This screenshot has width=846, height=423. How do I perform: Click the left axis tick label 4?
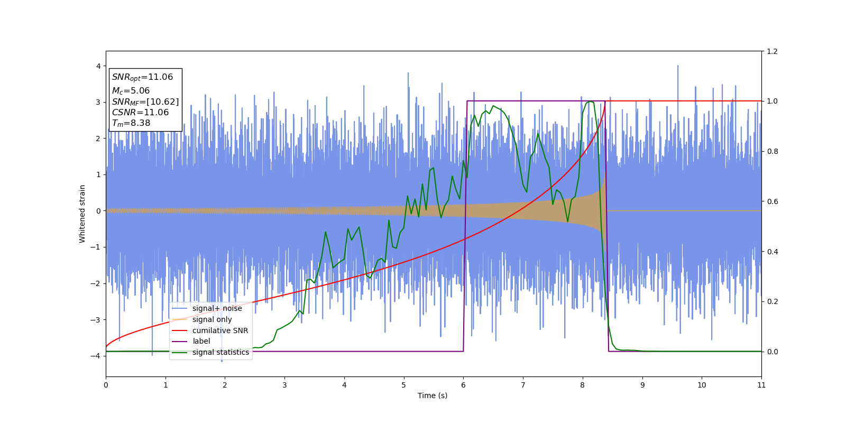(x=98, y=66)
